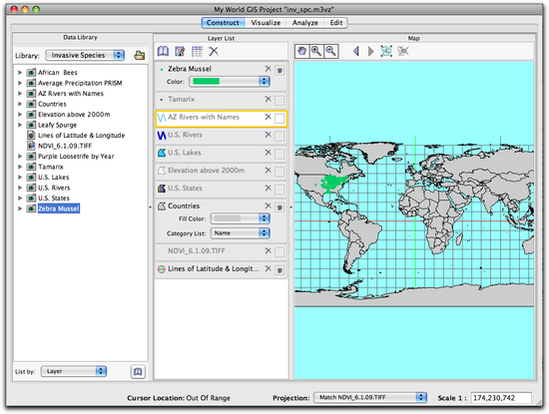Select the zoom out magnifier tool
This screenshot has width=549, height=414.
tap(330, 52)
